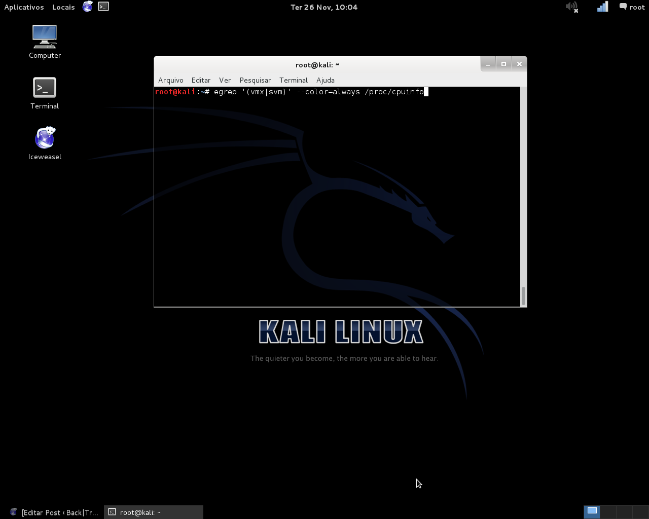Launch the Terminal desktop icon
The image size is (649, 519).
click(x=45, y=93)
